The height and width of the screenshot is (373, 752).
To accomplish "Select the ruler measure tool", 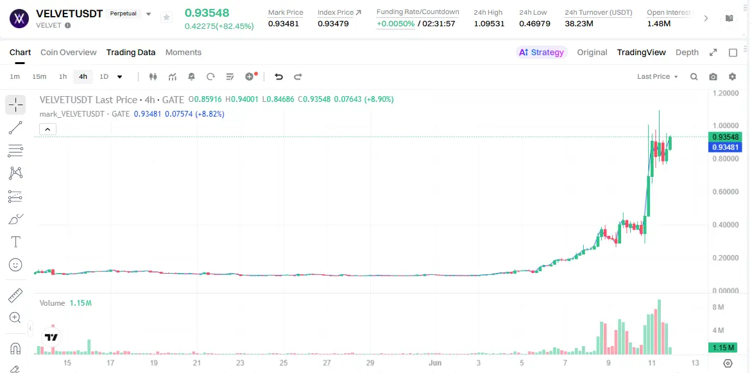I will point(15,295).
